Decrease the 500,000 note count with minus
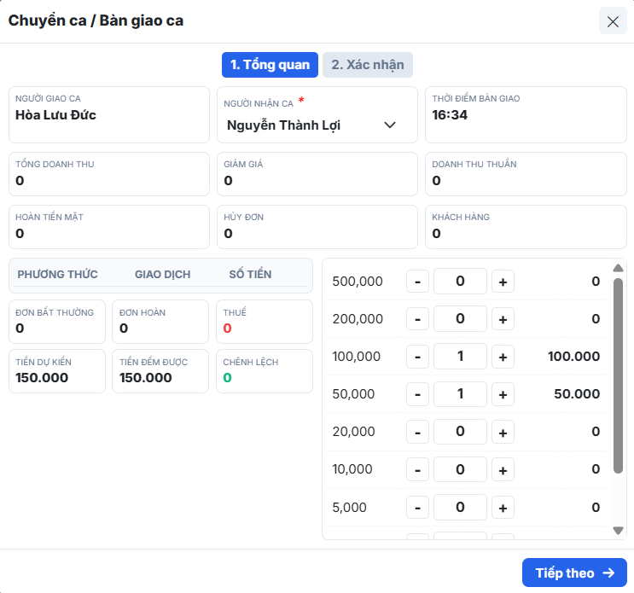Screen dimensions: 634x593 417,282
